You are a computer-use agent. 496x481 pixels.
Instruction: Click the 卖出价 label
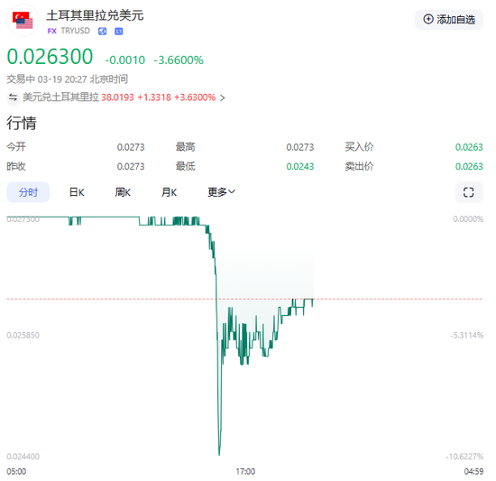click(x=359, y=166)
